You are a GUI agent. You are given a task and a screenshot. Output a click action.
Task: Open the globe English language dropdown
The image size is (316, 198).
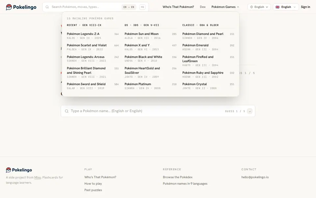click(259, 7)
